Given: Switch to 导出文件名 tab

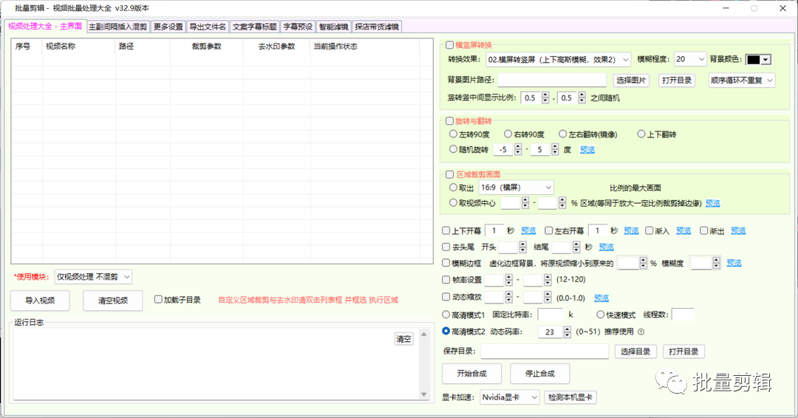Looking at the screenshot, I should (x=208, y=27).
